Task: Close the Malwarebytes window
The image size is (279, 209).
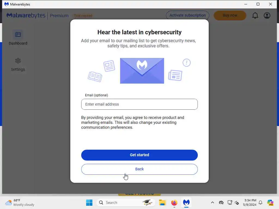Action: [271, 4]
